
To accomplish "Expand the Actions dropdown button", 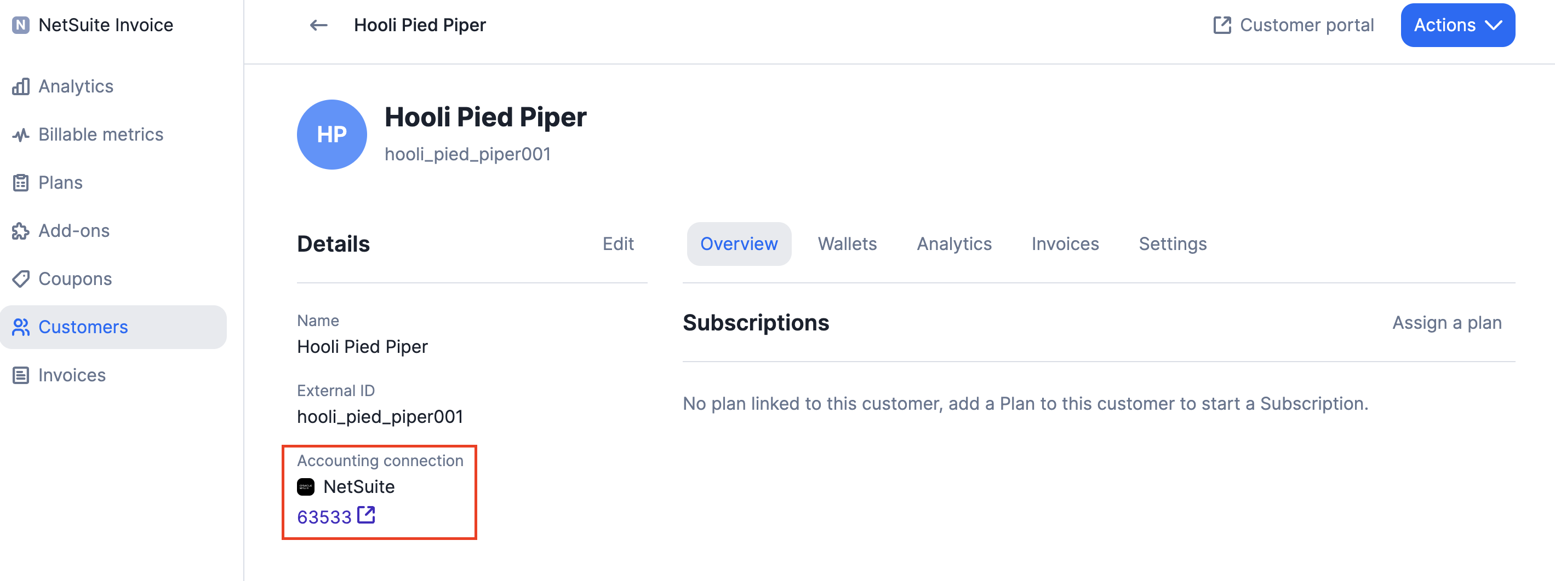I will click(1457, 25).
